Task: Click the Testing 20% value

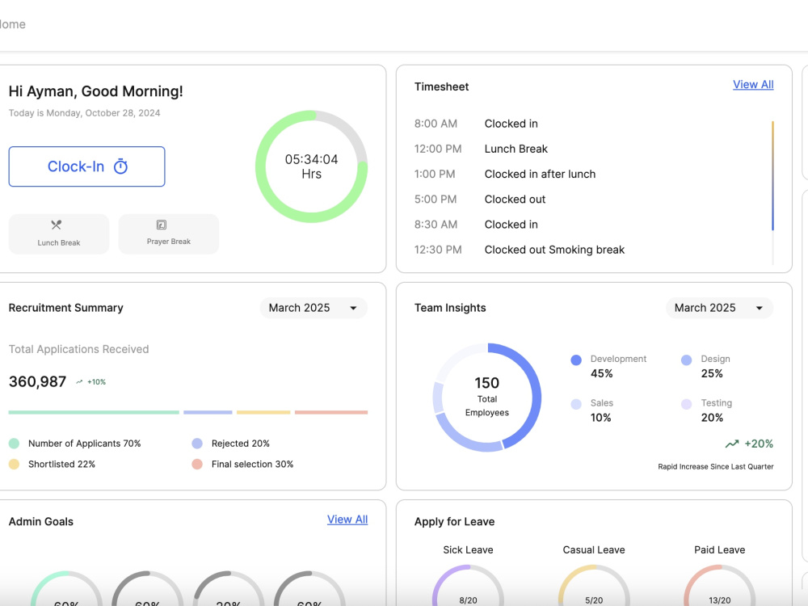Action: (x=712, y=418)
